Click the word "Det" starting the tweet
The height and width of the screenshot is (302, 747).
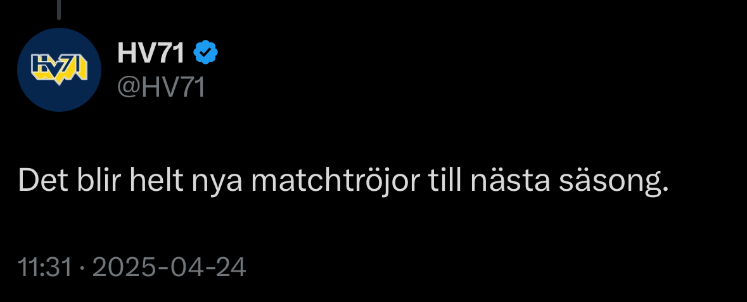pyautogui.click(x=44, y=181)
